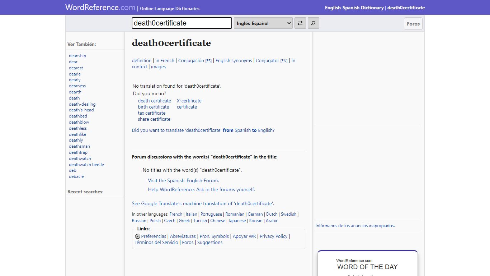Select suggestion 'tax certificate'

pyautogui.click(x=152, y=113)
